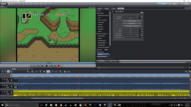The image size is (191, 107).
Task: Solo track 2 with the S button
Action: [3, 85]
